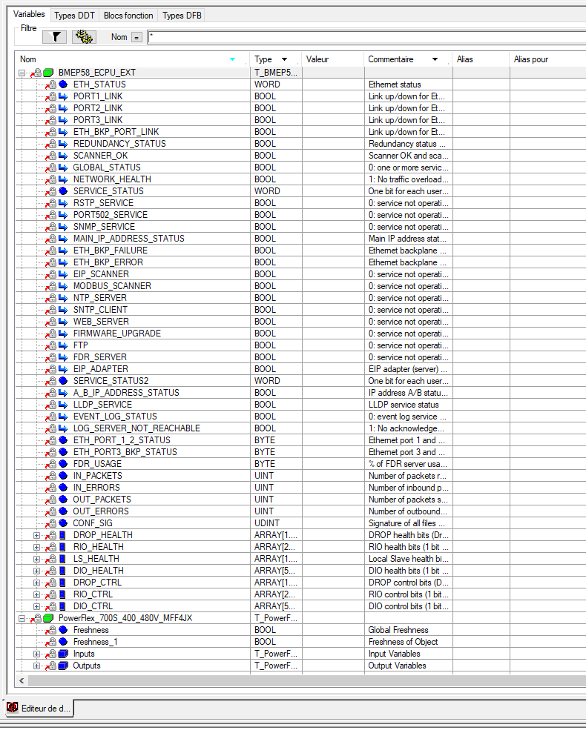Viewport: 586px width, 733px height.
Task: Click the filter funnel button
Action: tap(54, 37)
